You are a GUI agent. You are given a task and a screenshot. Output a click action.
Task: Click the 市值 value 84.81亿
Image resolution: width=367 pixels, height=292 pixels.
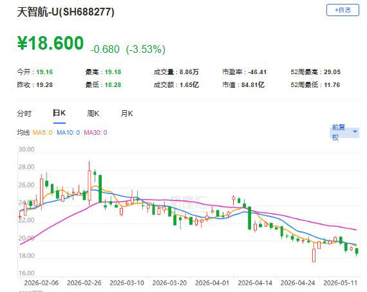point(253,85)
